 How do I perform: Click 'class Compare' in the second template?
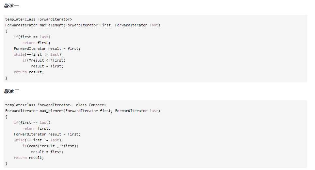[90, 105]
